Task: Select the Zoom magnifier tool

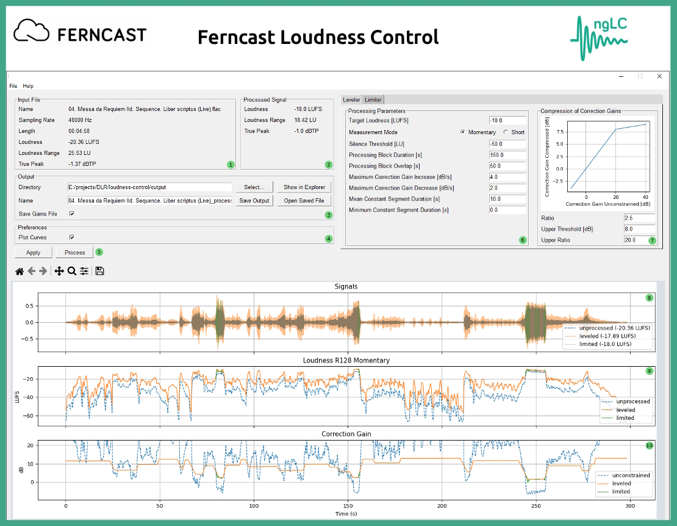Action: [72, 271]
